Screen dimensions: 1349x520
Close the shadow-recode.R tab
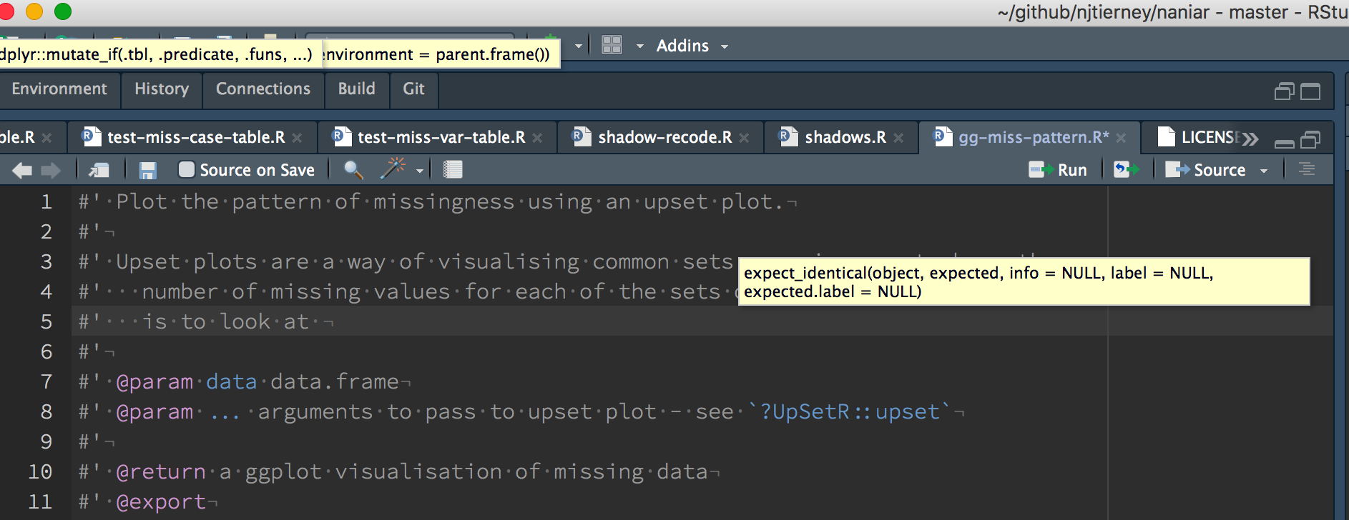pos(744,137)
